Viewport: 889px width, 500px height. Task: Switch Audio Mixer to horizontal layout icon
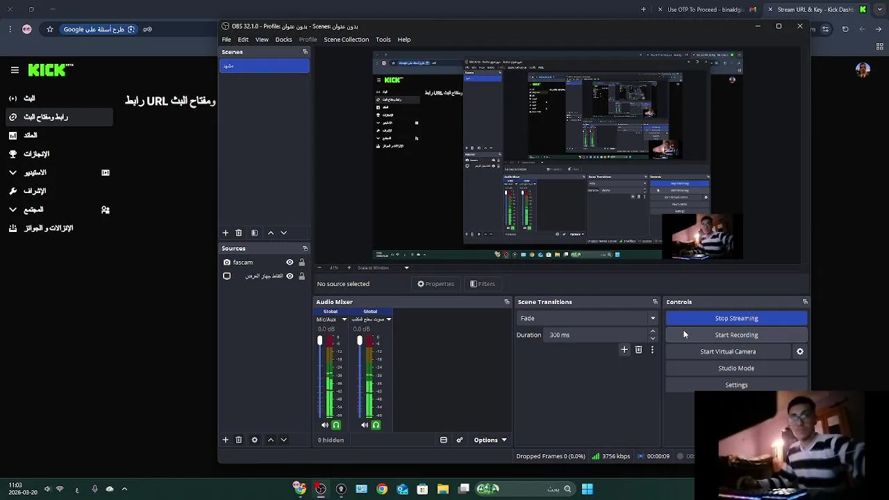[x=444, y=440]
